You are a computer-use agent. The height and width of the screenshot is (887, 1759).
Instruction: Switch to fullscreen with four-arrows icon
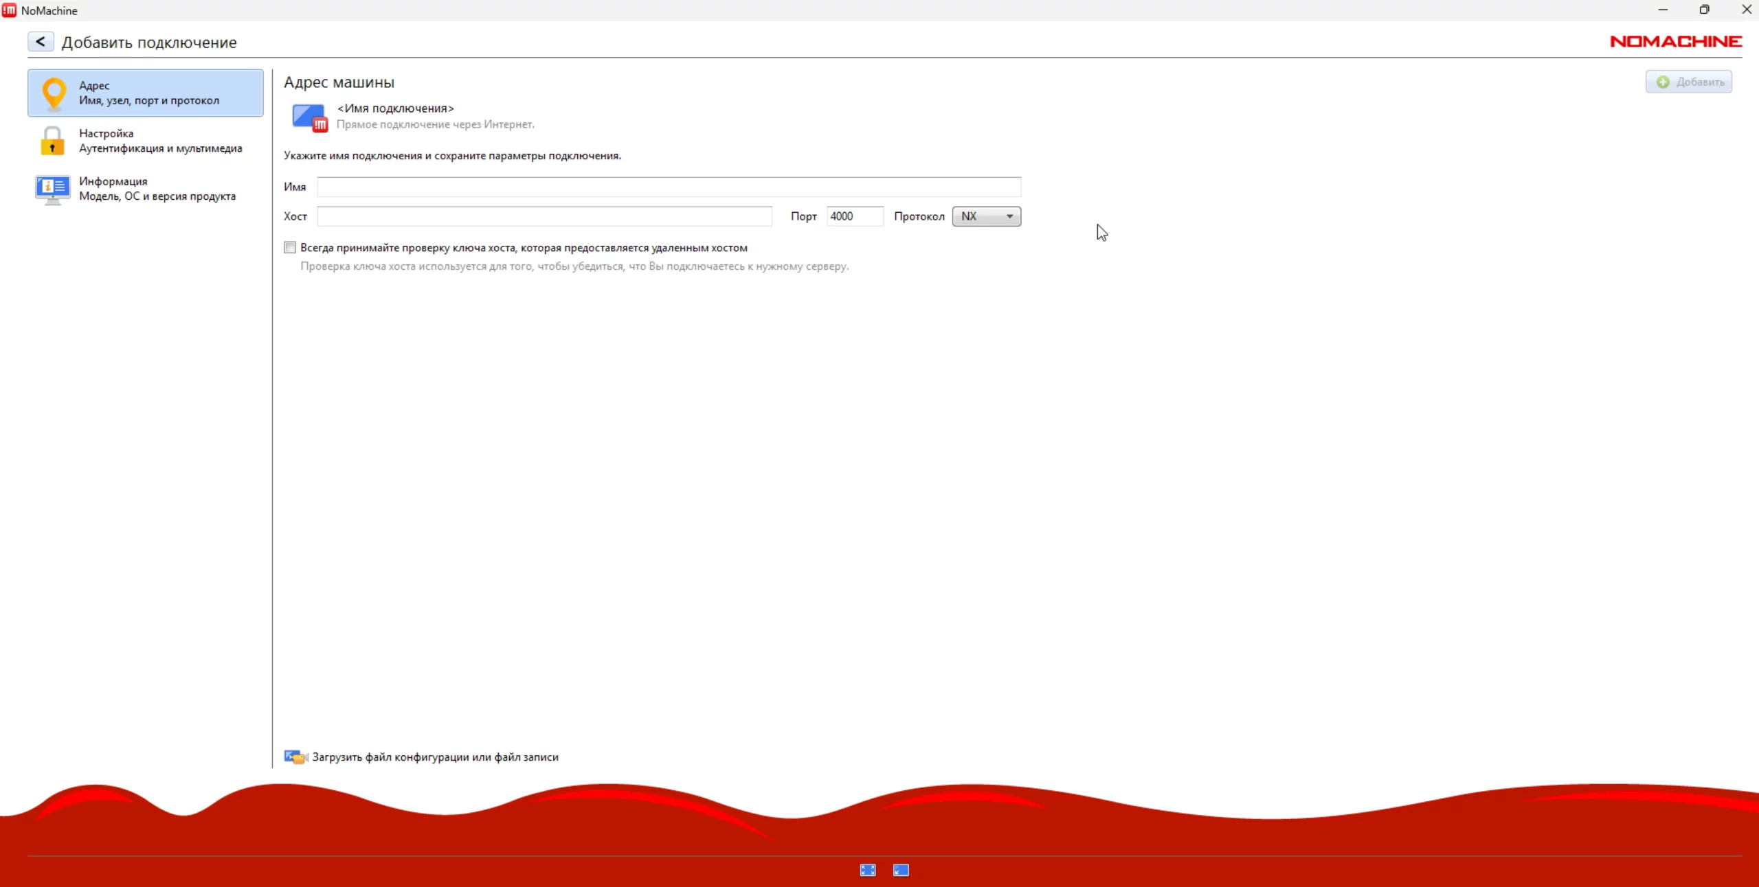pyautogui.click(x=868, y=870)
